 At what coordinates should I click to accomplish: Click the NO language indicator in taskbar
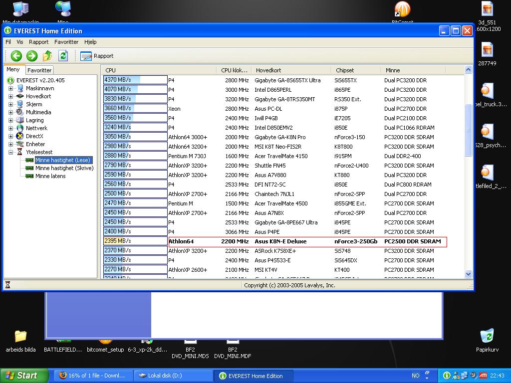(x=416, y=376)
